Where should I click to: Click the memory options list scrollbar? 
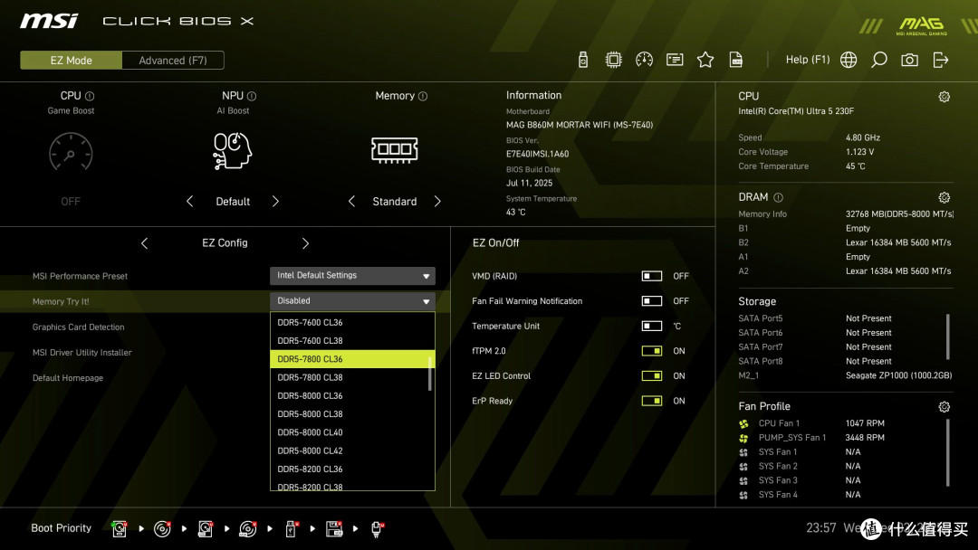point(430,373)
